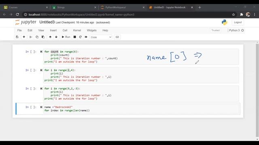The width and height of the screenshot is (259, 145).
Task: Click inside the range(9,2,-3) code cell
Action: click(141, 93)
